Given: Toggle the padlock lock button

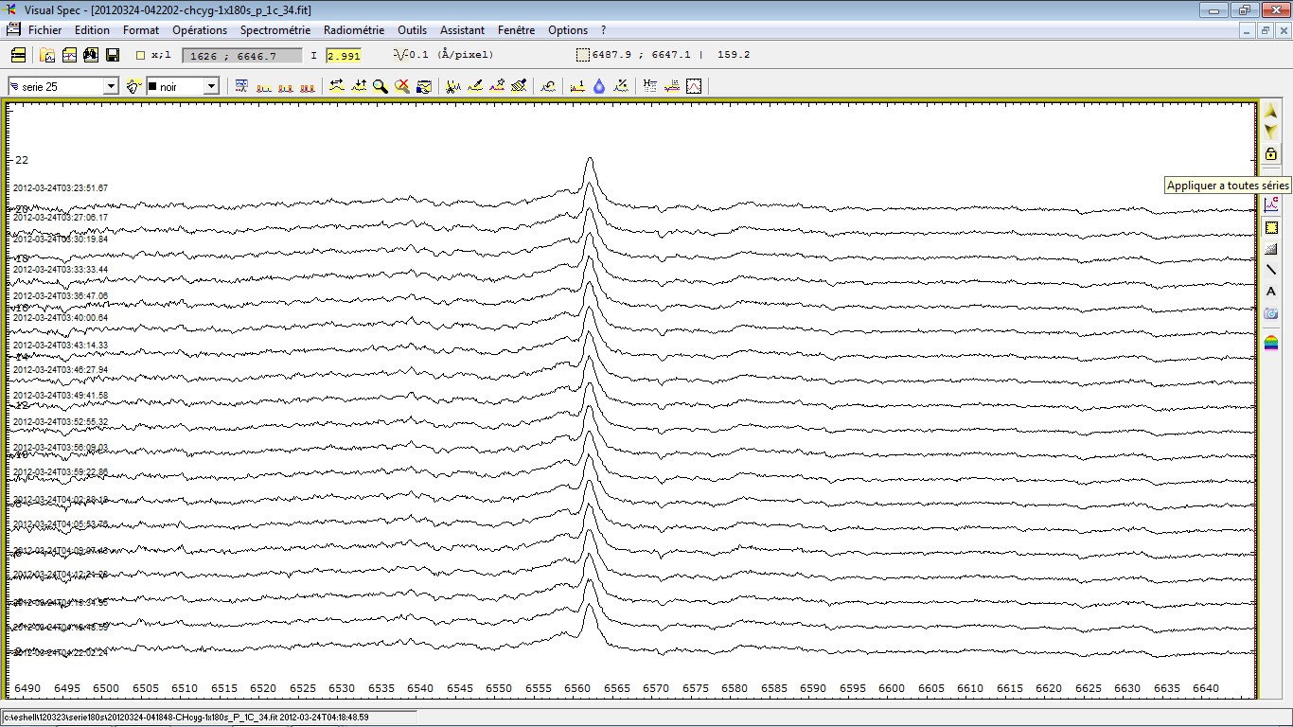Looking at the screenshot, I should click(1271, 153).
